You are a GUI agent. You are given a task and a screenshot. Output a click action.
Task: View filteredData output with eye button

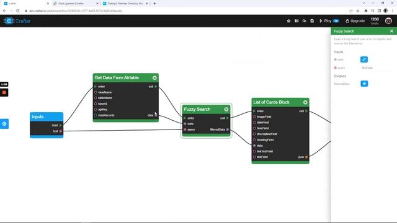[364, 84]
